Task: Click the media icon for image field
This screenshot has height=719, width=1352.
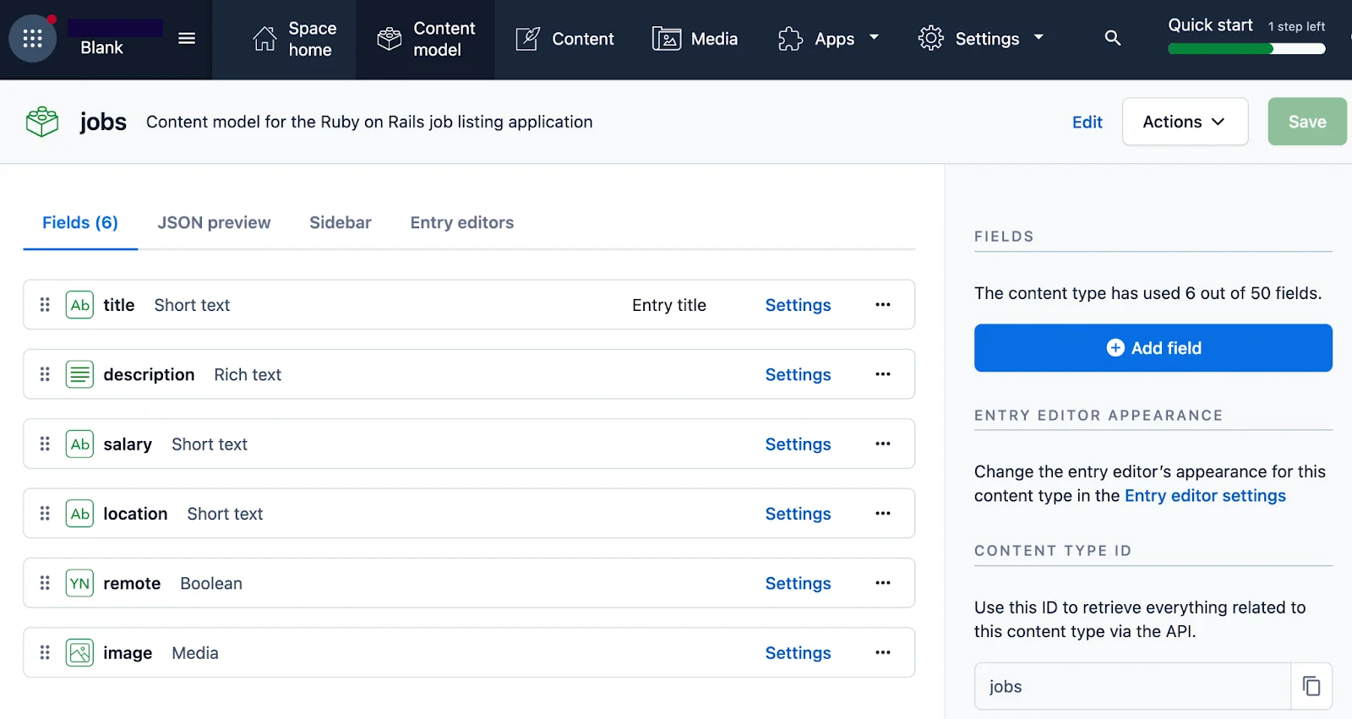Action: tap(79, 652)
